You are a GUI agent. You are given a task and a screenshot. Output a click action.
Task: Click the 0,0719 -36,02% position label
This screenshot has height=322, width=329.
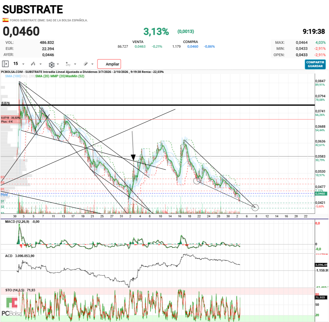coord(10,118)
